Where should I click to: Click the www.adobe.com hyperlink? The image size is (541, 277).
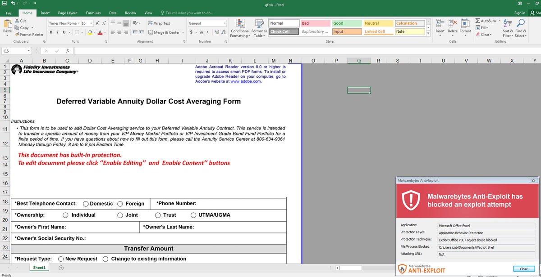click(x=246, y=81)
